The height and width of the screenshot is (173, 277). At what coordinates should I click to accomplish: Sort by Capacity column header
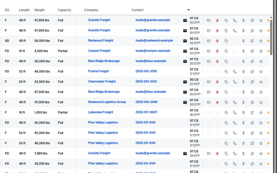pos(65,10)
